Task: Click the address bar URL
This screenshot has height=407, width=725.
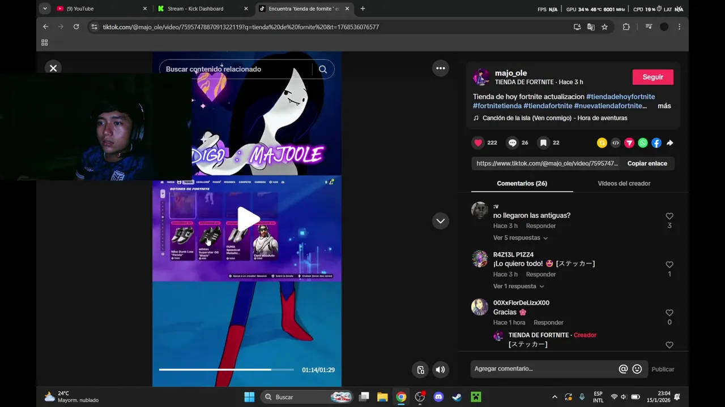Action: coord(241,27)
